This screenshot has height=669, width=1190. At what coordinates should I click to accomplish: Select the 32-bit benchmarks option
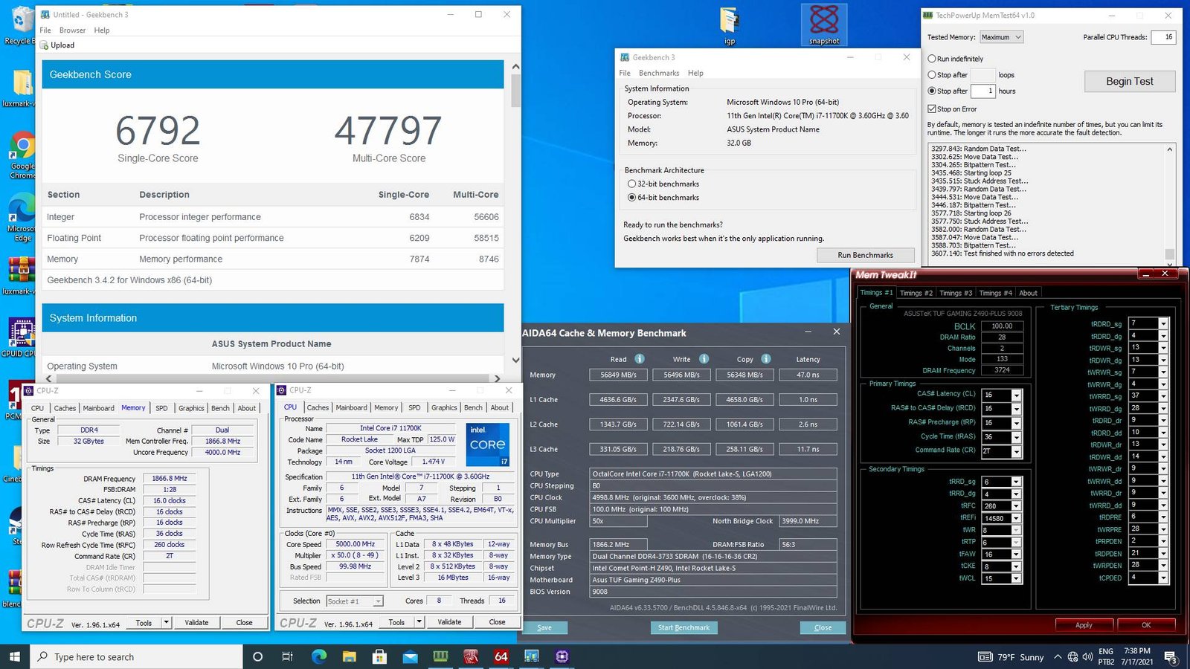click(x=631, y=184)
